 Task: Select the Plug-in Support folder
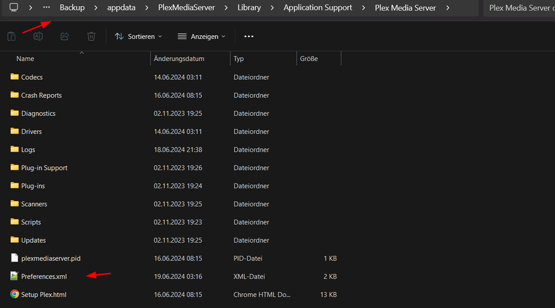(44, 168)
